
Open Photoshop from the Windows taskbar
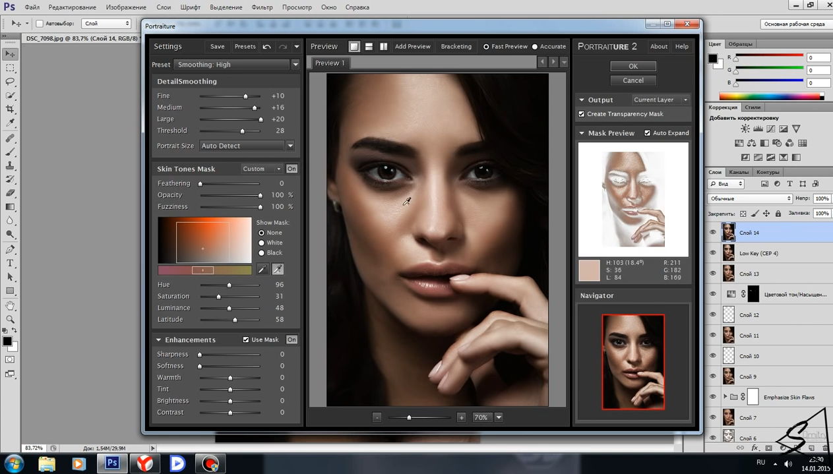(x=111, y=463)
